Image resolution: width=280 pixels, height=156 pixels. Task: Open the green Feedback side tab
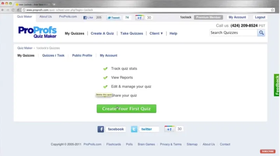pos(277,85)
